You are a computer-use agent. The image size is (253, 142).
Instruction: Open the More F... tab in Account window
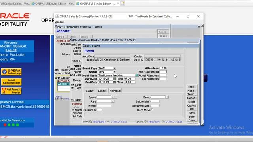click(x=61, y=37)
